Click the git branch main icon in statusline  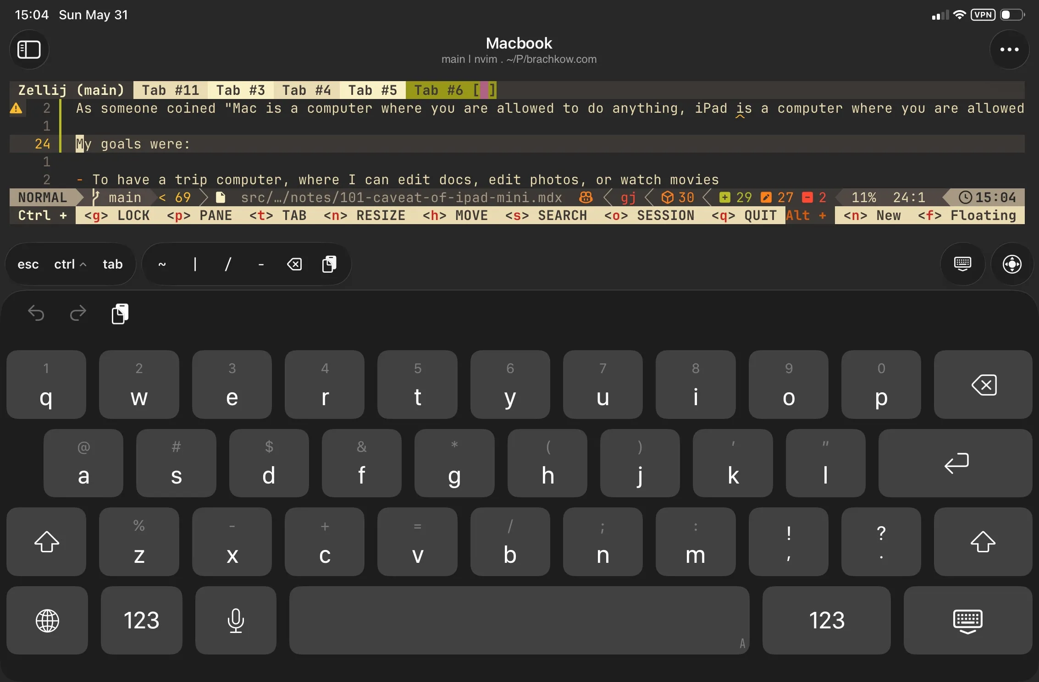(95, 198)
